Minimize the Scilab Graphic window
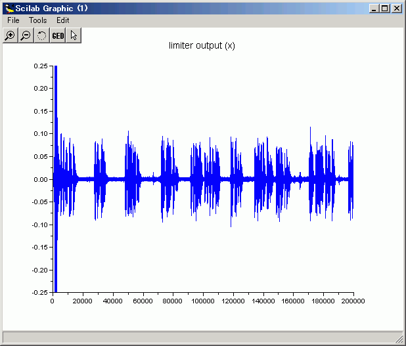Screen dimensions: 406x346 click(374, 9)
